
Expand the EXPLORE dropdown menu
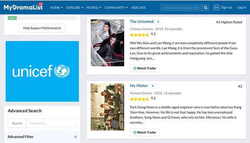coord(75,8)
